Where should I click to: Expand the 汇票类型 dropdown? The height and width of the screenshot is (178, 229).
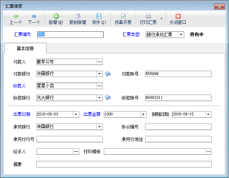pyautogui.click(x=181, y=35)
